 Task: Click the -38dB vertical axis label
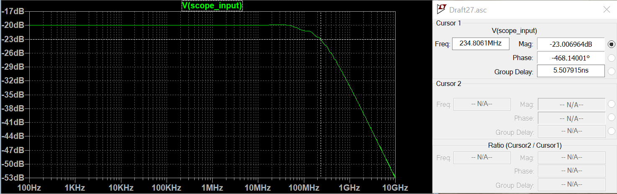13,108
